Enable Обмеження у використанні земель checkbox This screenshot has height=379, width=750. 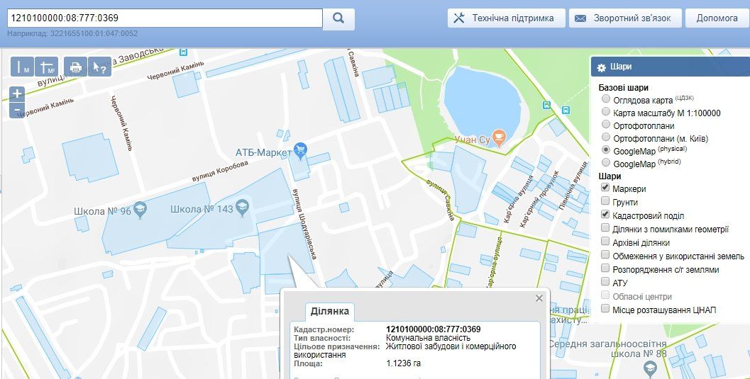[x=605, y=255]
